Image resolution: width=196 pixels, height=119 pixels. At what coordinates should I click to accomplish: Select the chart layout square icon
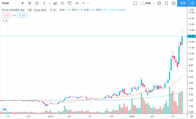click(x=135, y=3)
